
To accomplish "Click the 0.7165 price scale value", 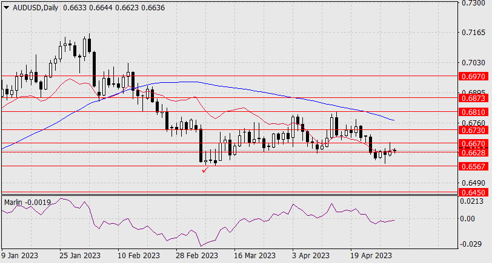I will [473, 33].
